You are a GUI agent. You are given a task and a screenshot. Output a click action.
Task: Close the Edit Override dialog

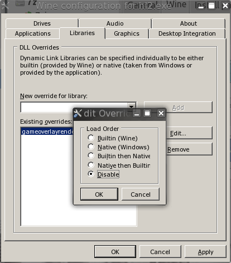click(161, 113)
